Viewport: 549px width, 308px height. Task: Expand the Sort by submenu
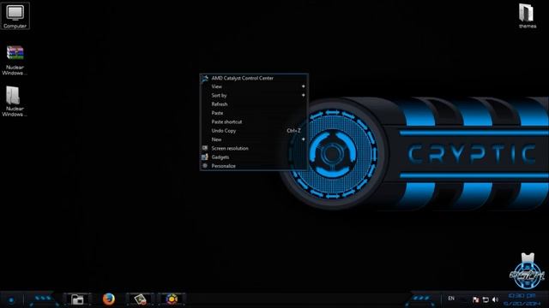[254, 95]
